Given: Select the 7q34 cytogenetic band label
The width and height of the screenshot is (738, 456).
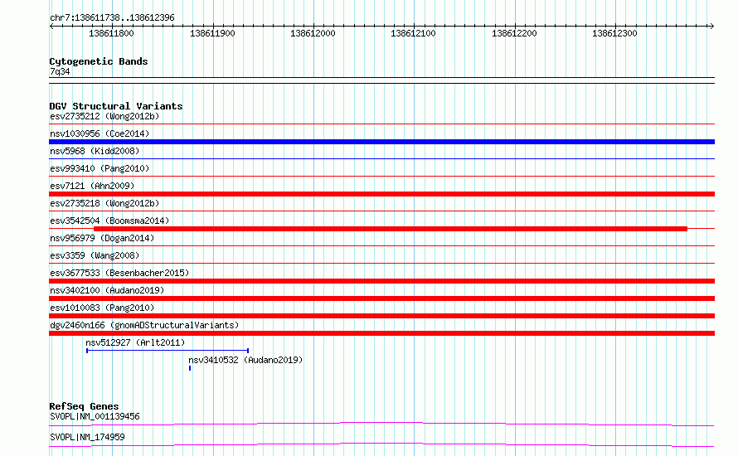Looking at the screenshot, I should pos(60,71).
